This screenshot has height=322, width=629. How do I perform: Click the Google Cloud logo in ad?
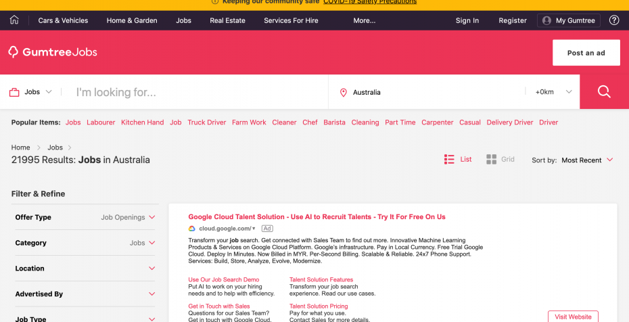coord(192,229)
